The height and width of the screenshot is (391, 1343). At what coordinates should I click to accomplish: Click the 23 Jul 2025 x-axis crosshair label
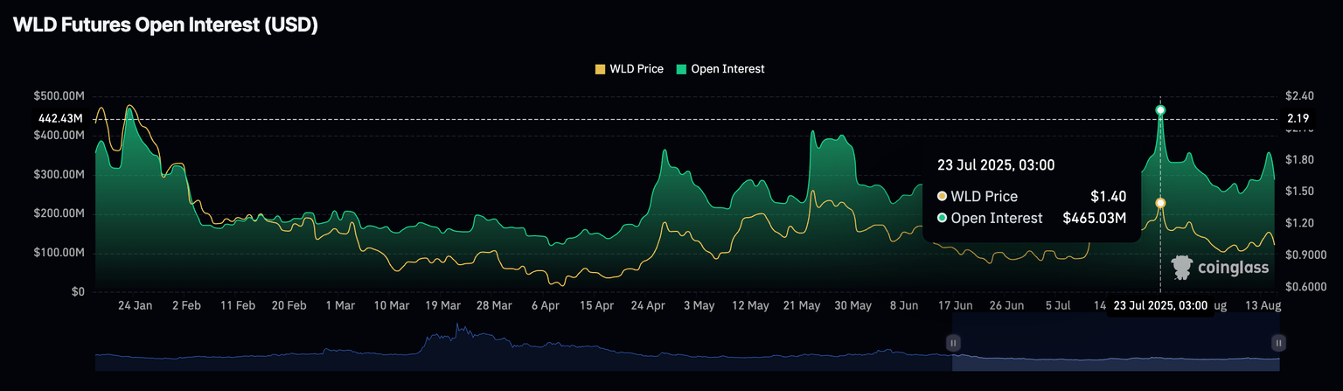tap(1159, 306)
